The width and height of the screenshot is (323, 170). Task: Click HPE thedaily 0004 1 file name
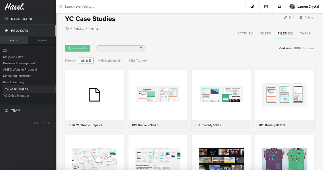(x=145, y=125)
